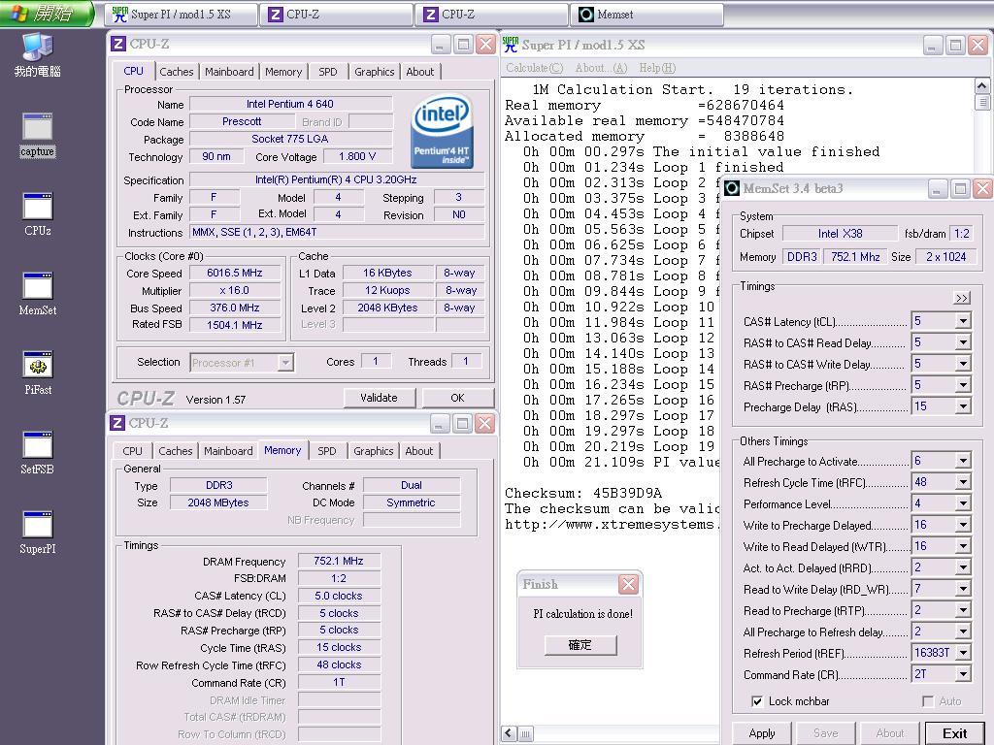Screen dimensions: 994x745
Task: Toggle the Auto checkbox in MemSet
Action: pos(928,701)
